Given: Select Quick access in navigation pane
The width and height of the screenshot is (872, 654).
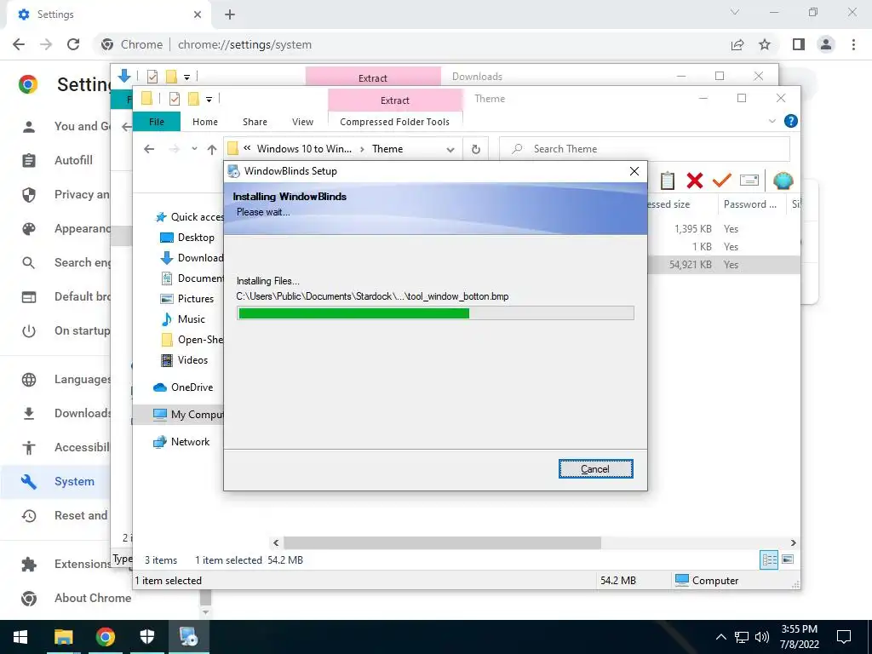Looking at the screenshot, I should [189, 217].
